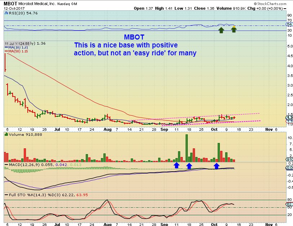Screen dimensions: 293x226
Task: Select the MA(50) legend entry
Action: click(14, 51)
